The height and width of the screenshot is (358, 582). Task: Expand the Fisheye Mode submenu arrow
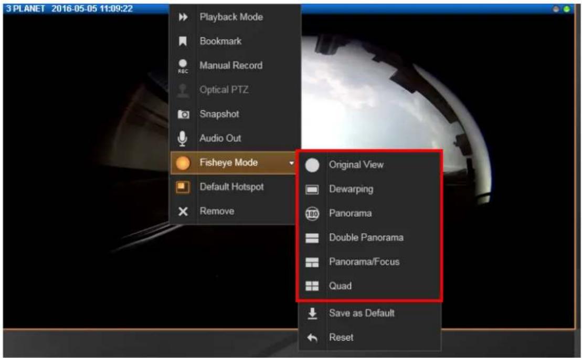(x=292, y=163)
